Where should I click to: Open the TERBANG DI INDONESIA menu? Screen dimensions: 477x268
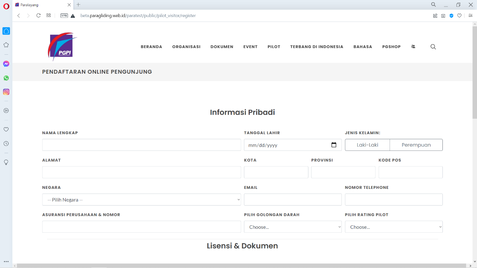(317, 47)
